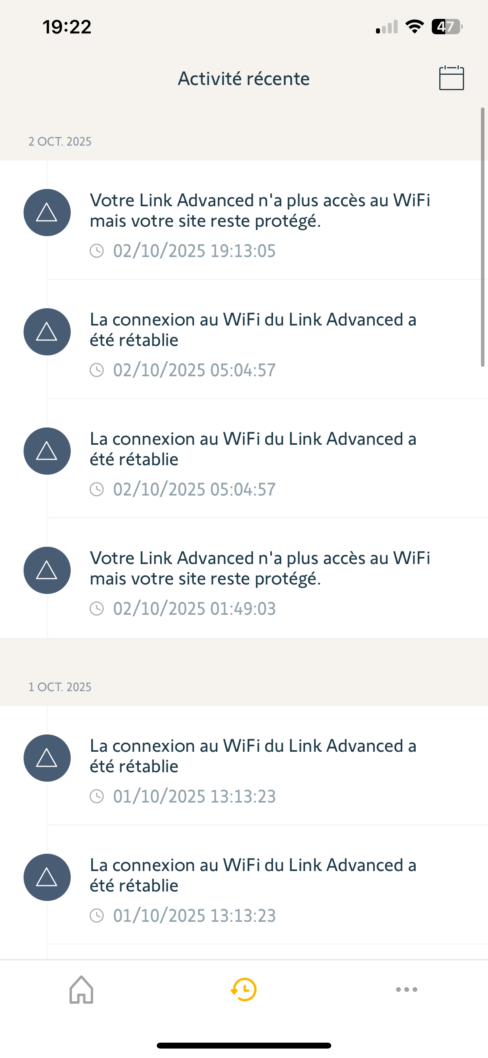Tap the 2 OCT. 2025 date header
Screen dimensions: 488x1058
(x=60, y=142)
